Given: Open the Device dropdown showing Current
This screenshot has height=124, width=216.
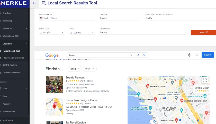Looking at the screenshot, I should [82, 33].
